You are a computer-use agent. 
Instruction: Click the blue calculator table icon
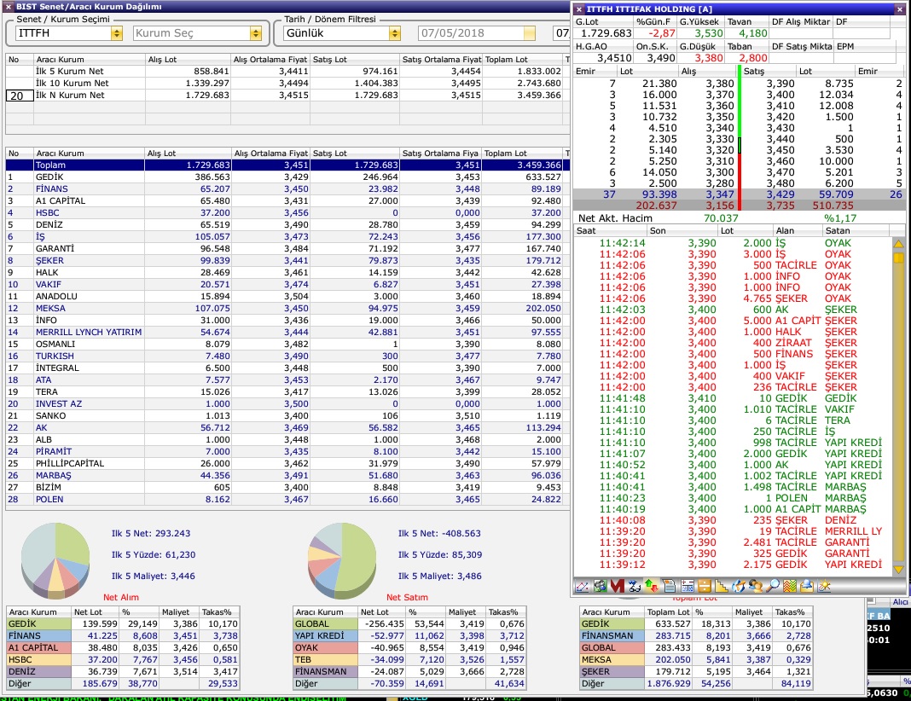pyautogui.click(x=687, y=587)
